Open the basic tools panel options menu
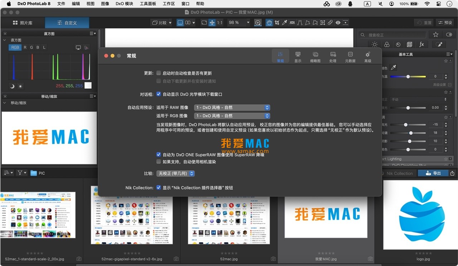This screenshot has width=458, height=266. point(449,54)
